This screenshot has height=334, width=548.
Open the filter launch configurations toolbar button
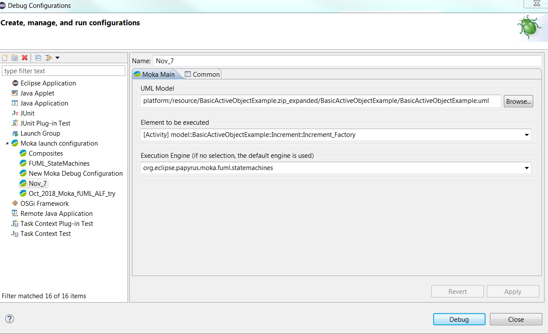pyautogui.click(x=48, y=58)
